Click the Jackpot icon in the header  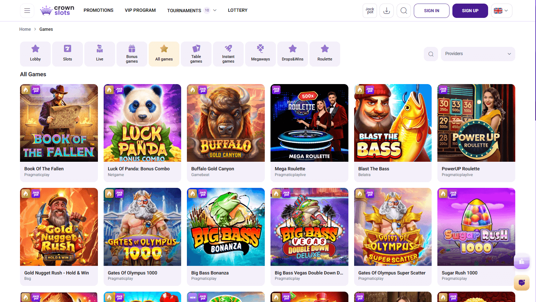pos(369,10)
